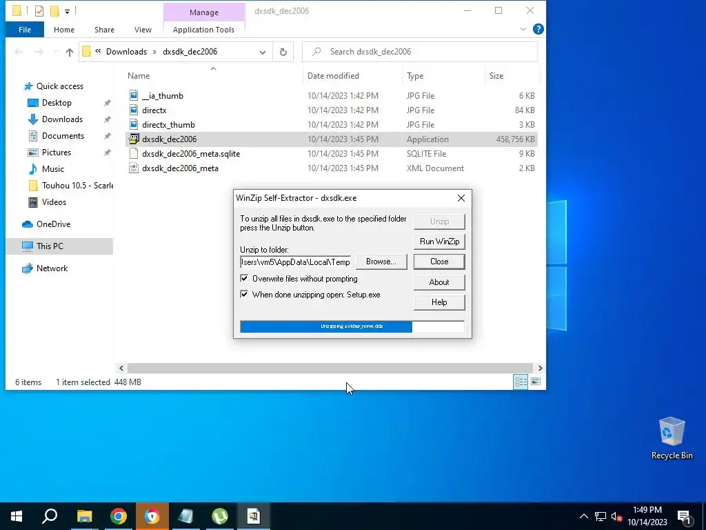Open Music in navigation pane
706x530 pixels.
[x=52, y=169]
